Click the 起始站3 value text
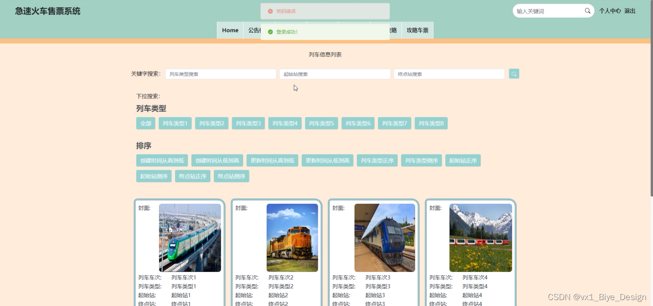 click(375, 295)
